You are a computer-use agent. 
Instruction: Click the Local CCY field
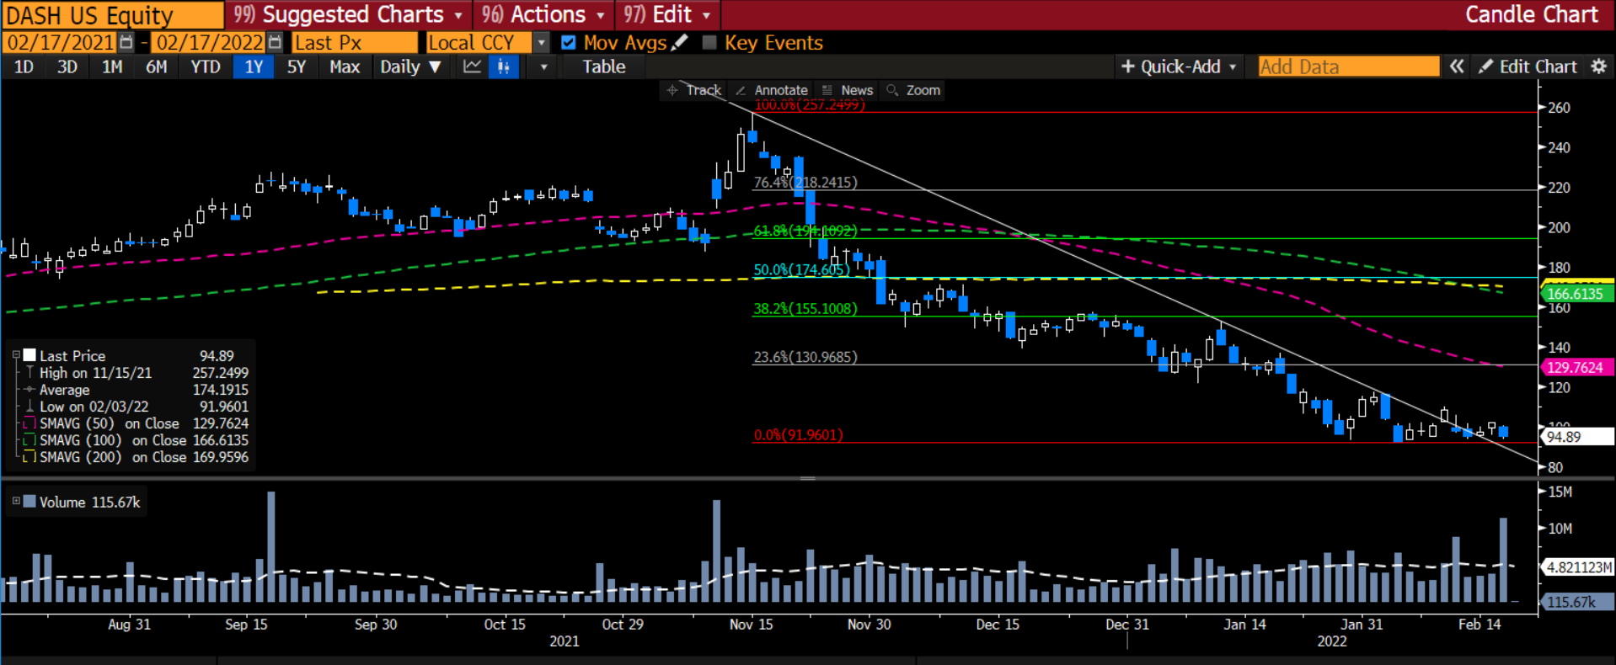(479, 42)
